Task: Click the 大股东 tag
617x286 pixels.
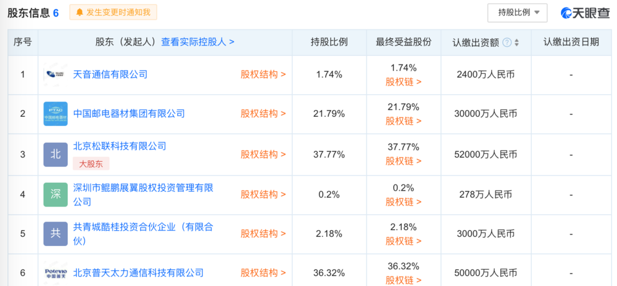Action: [91, 164]
